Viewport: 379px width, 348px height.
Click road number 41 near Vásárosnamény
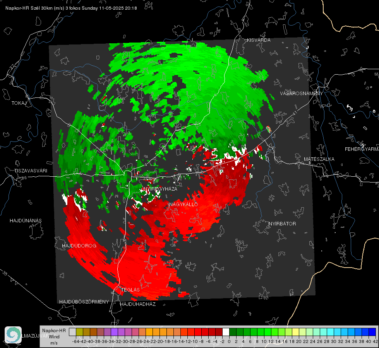pyautogui.click(x=294, y=113)
